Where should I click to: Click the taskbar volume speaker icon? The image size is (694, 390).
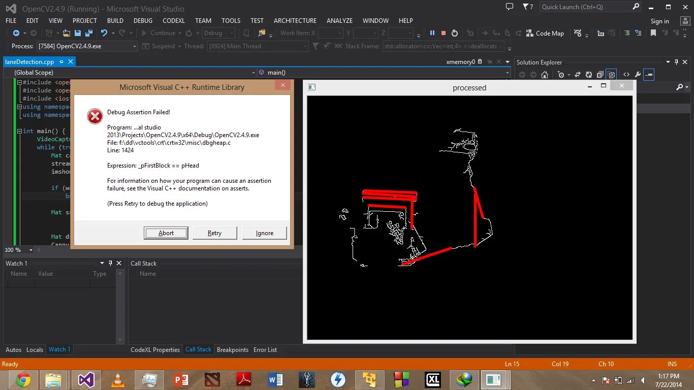643,380
